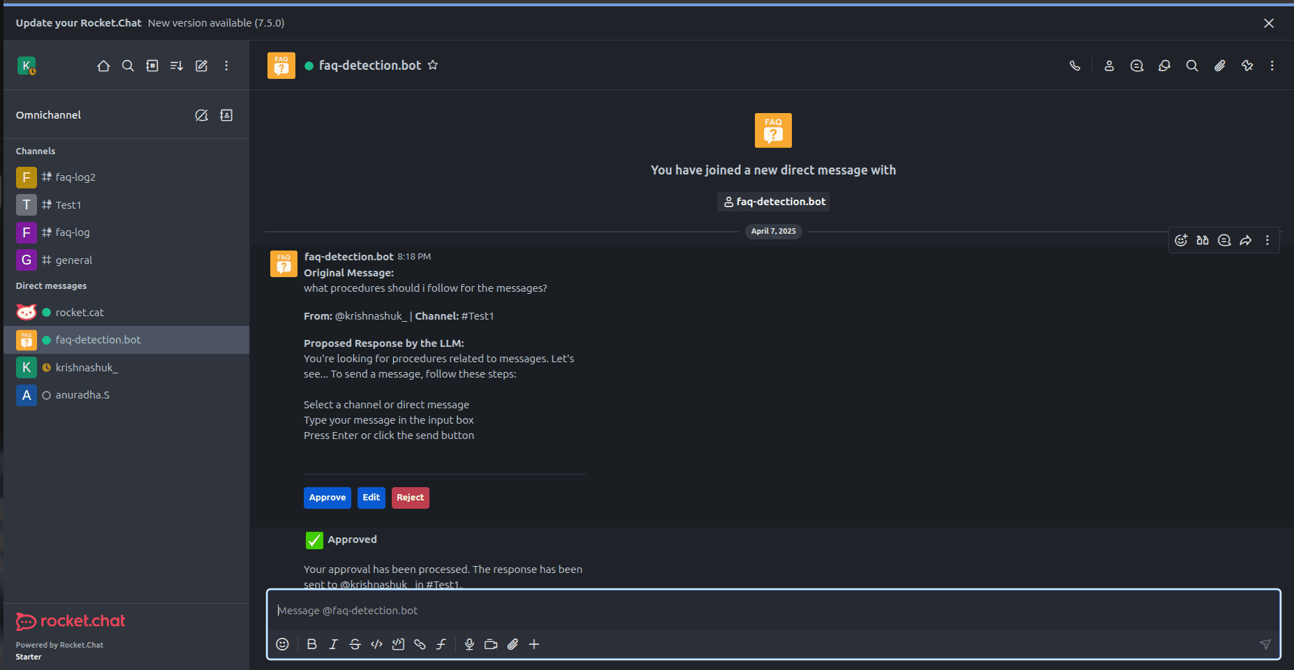Toggle bold formatting in composer

[312, 644]
